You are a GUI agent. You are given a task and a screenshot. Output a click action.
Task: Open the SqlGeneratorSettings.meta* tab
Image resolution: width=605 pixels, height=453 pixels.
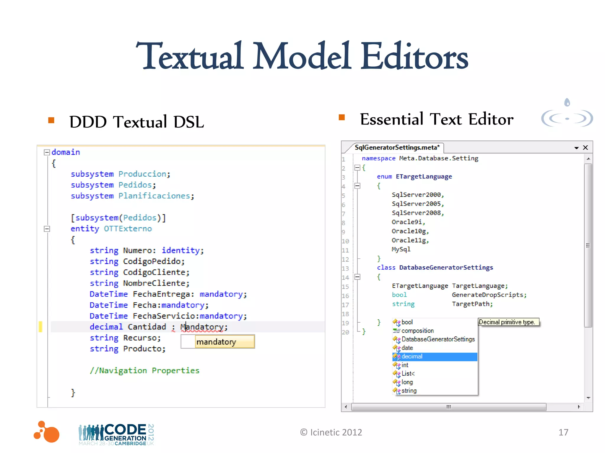coord(397,147)
